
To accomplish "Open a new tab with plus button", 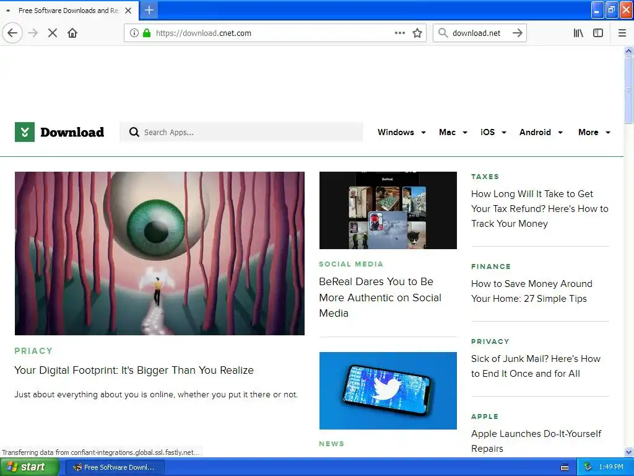I will coord(149,10).
